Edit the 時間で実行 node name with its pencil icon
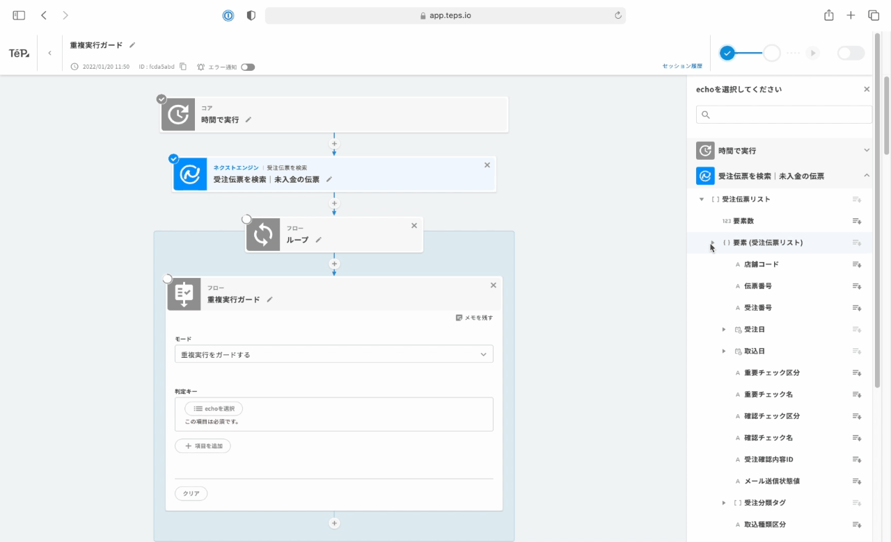This screenshot has height=542, width=891. click(249, 120)
